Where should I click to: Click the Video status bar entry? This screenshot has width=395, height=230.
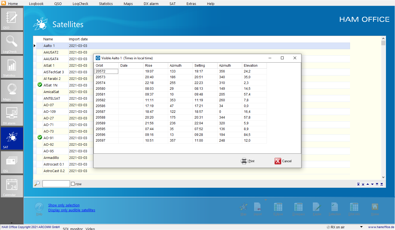(x=90, y=228)
